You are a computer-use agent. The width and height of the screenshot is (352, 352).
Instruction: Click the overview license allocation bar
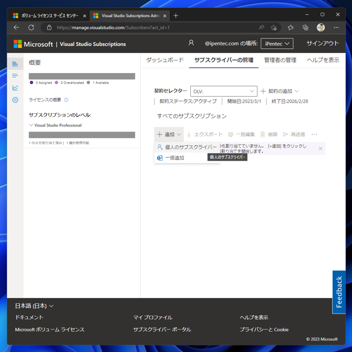(82, 76)
